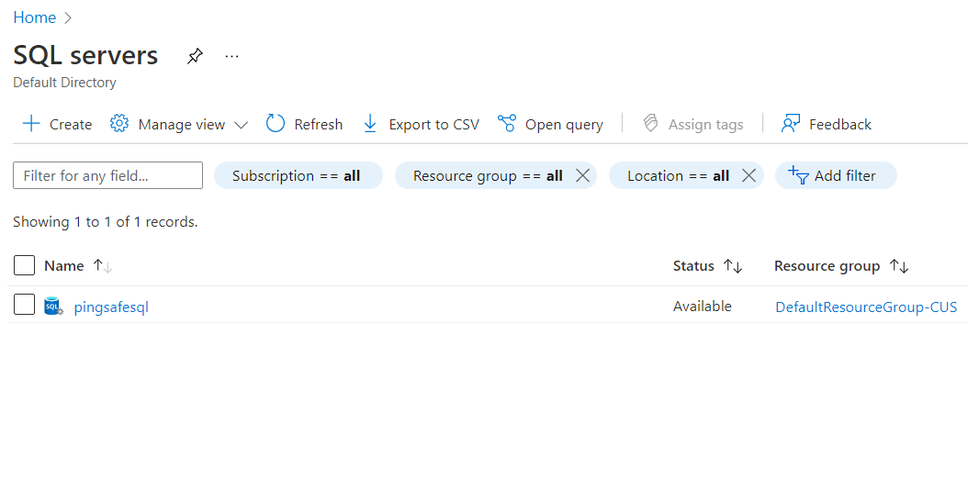
Task: Open the ellipsis more options menu
Action: [231, 56]
